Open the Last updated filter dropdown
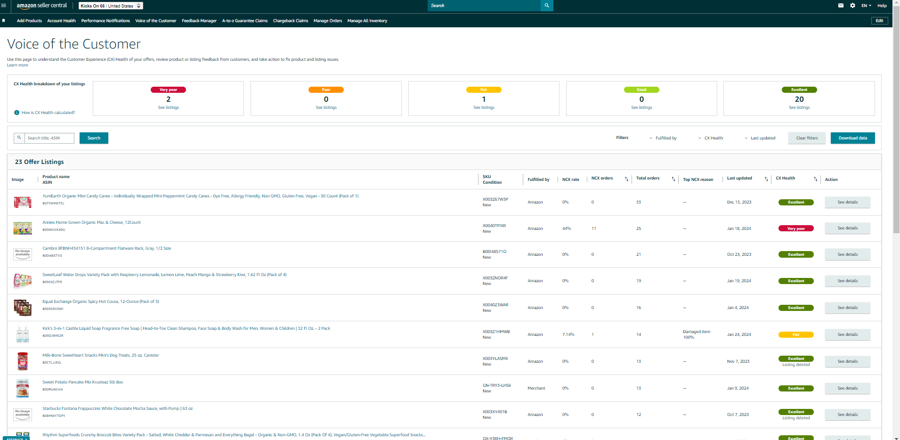The width and height of the screenshot is (900, 440). click(760, 138)
